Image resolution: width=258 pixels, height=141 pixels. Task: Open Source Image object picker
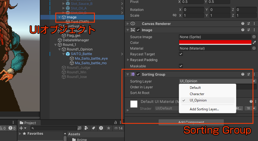click(x=254, y=37)
